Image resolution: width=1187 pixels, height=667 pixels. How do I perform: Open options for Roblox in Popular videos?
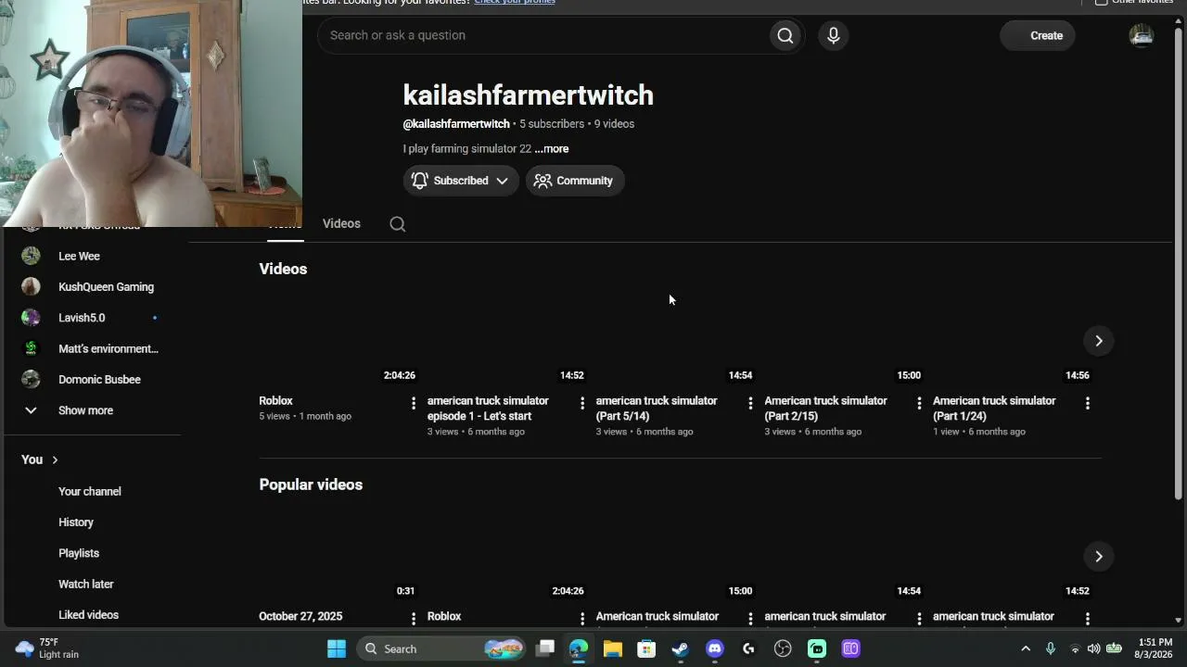582,618
